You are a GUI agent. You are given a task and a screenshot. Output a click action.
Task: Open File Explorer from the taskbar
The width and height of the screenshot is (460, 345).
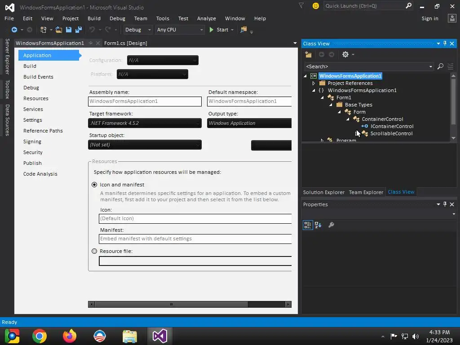130,336
